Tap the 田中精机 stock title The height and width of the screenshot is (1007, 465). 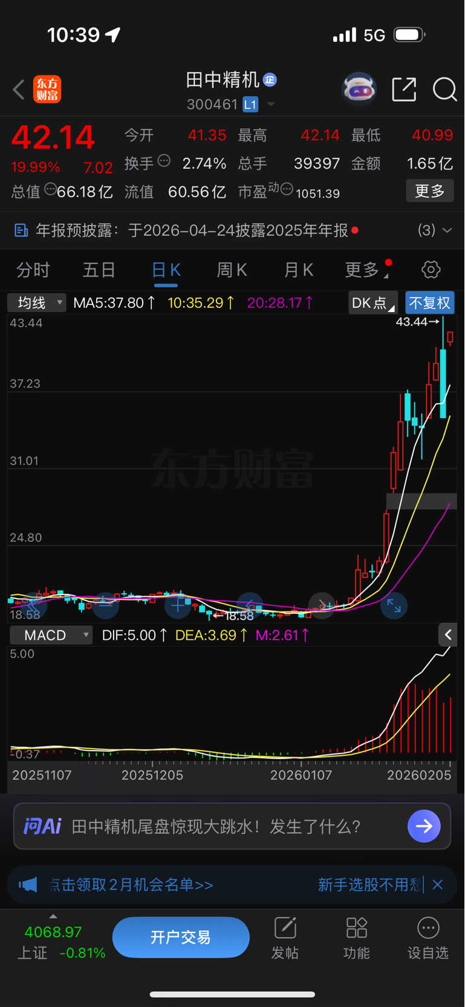[x=223, y=79]
